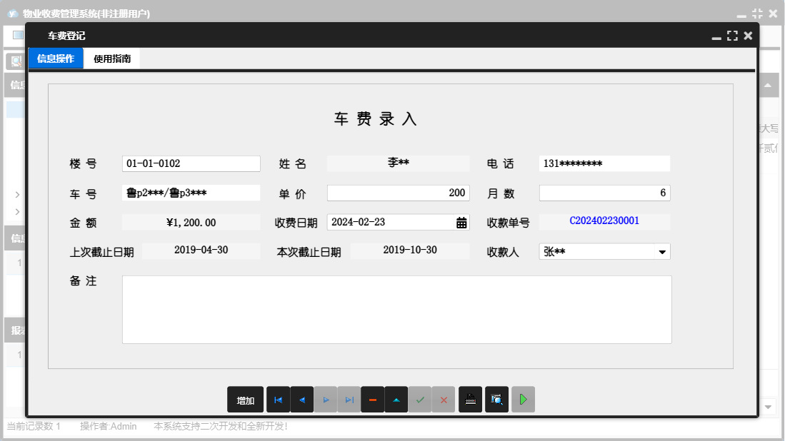
Task: Select the 信息操作 tab
Action: pos(56,59)
